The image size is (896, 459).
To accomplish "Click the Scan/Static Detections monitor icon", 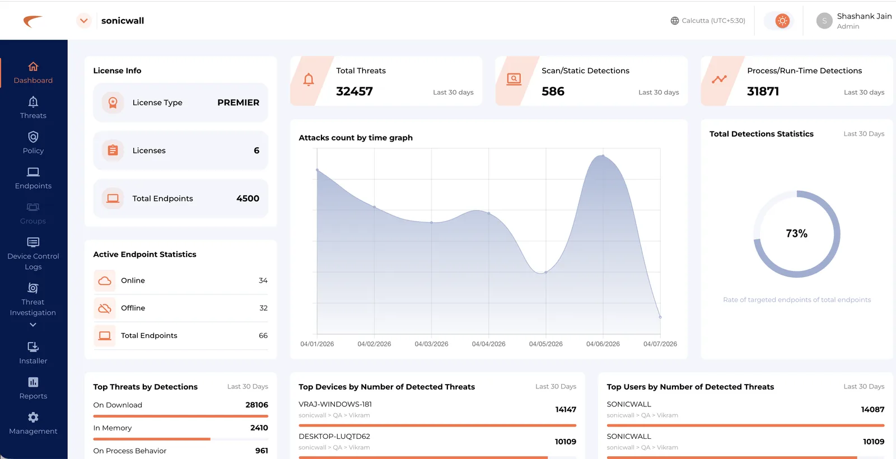I will tap(514, 79).
